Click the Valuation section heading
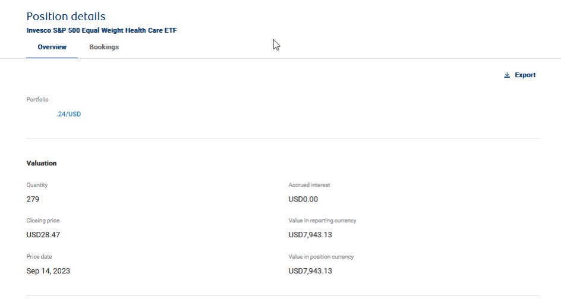The width and height of the screenshot is (561, 302). click(42, 163)
